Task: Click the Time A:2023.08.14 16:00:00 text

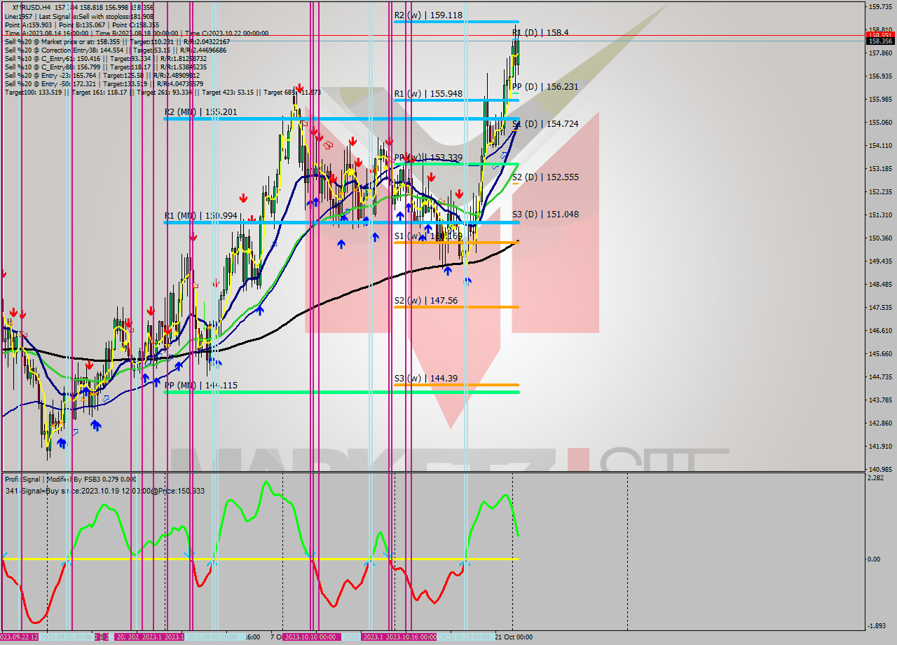Action: pyautogui.click(x=46, y=33)
